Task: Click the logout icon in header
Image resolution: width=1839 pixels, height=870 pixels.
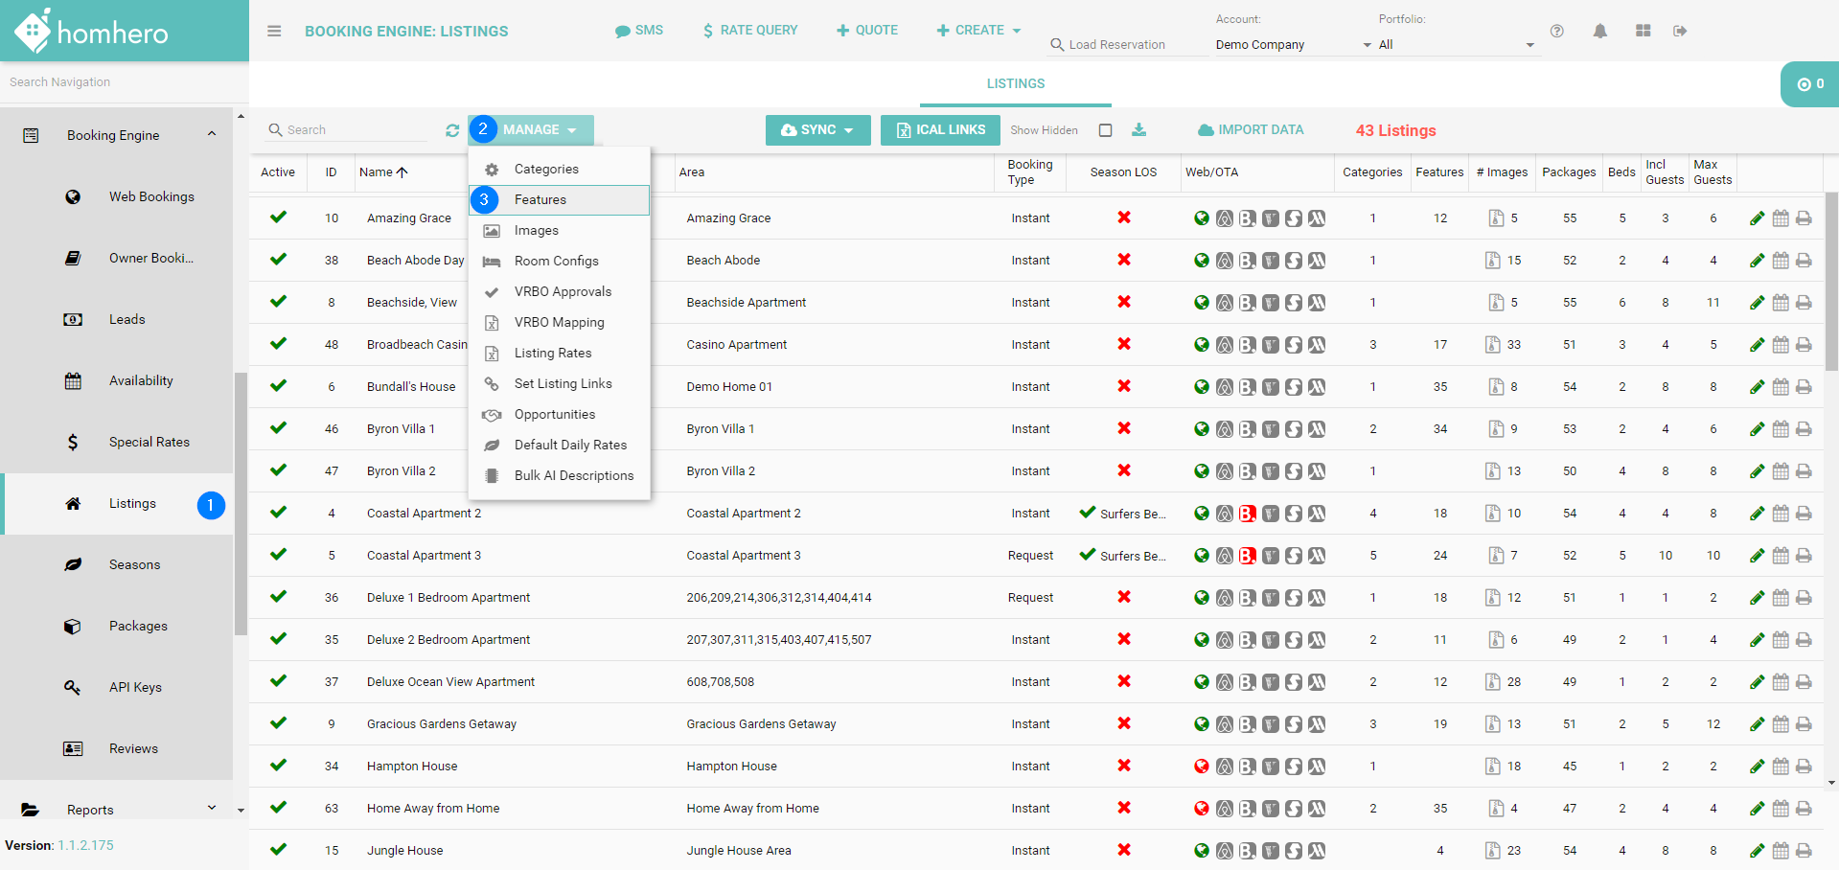Action: [1680, 31]
